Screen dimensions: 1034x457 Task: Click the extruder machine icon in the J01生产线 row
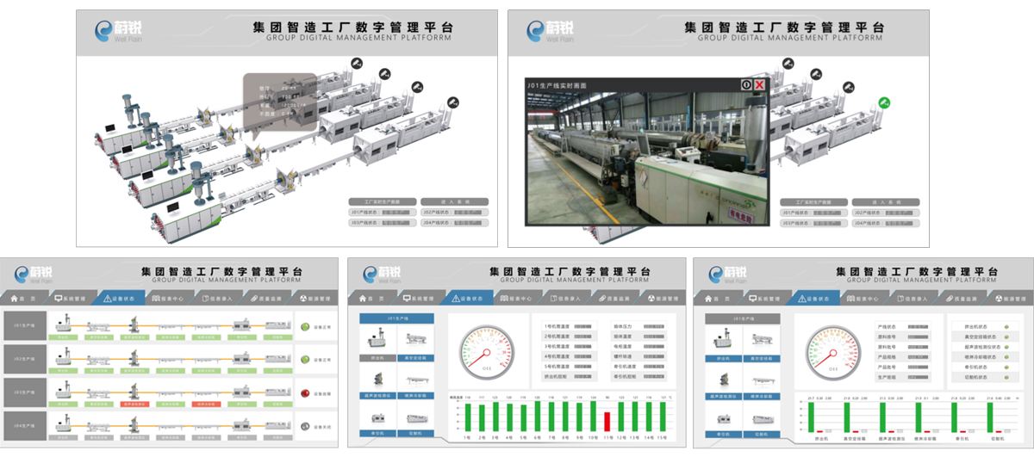(63, 324)
